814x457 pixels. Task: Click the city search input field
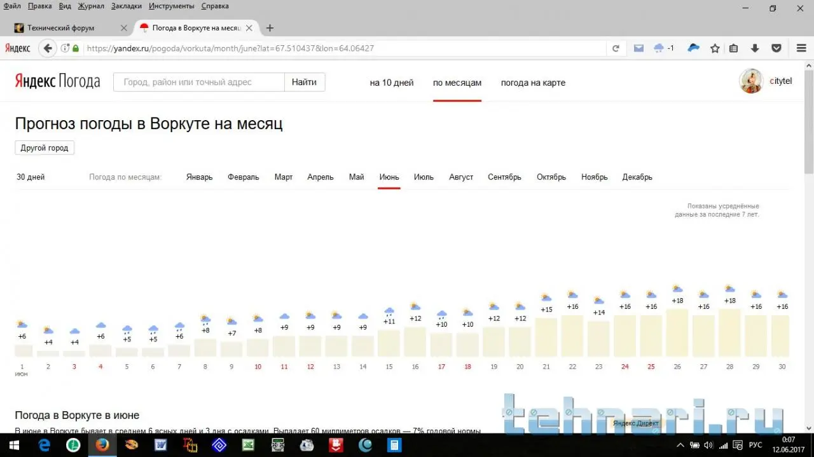pyautogui.click(x=199, y=82)
